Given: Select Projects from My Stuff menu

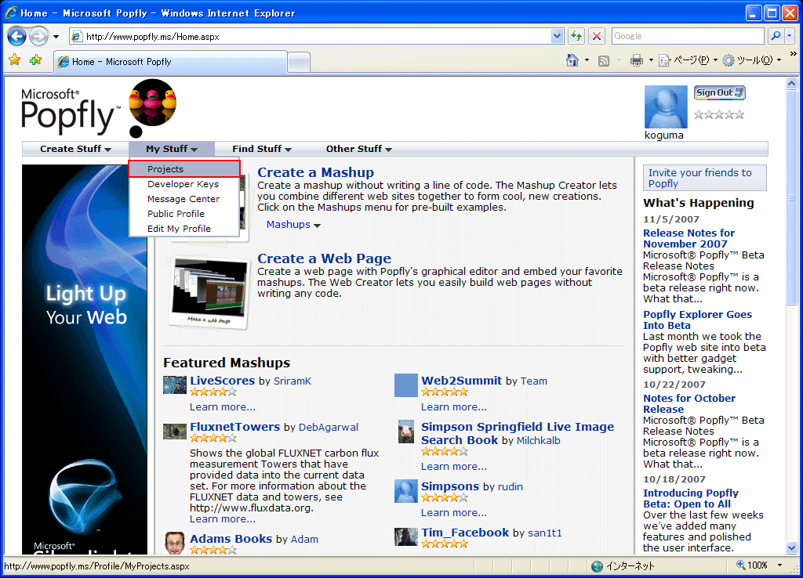Looking at the screenshot, I should (x=183, y=169).
